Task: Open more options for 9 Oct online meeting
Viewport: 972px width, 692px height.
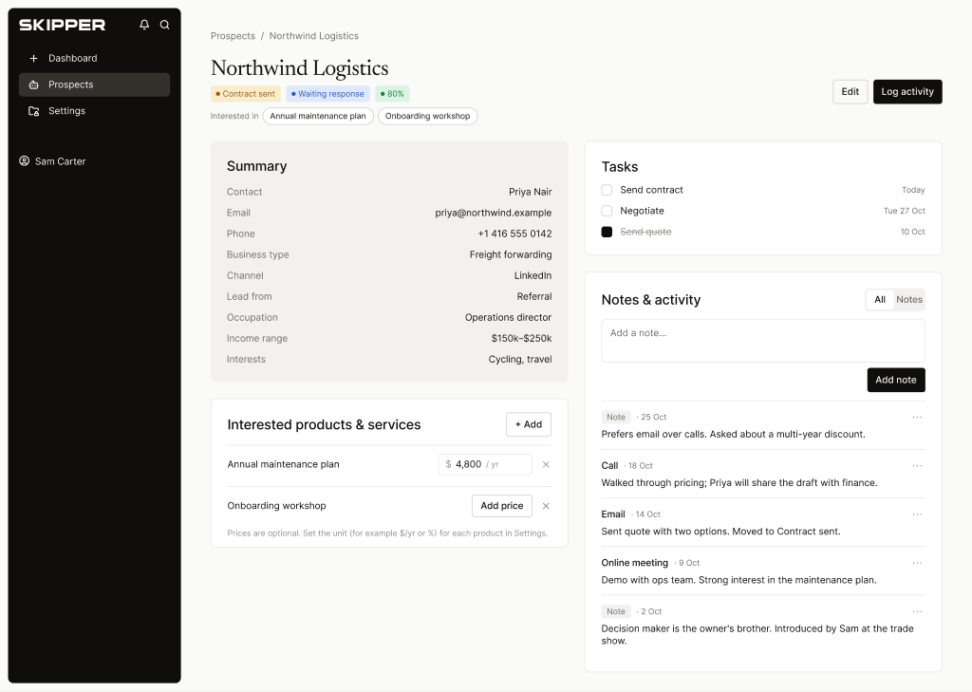Action: [918, 563]
